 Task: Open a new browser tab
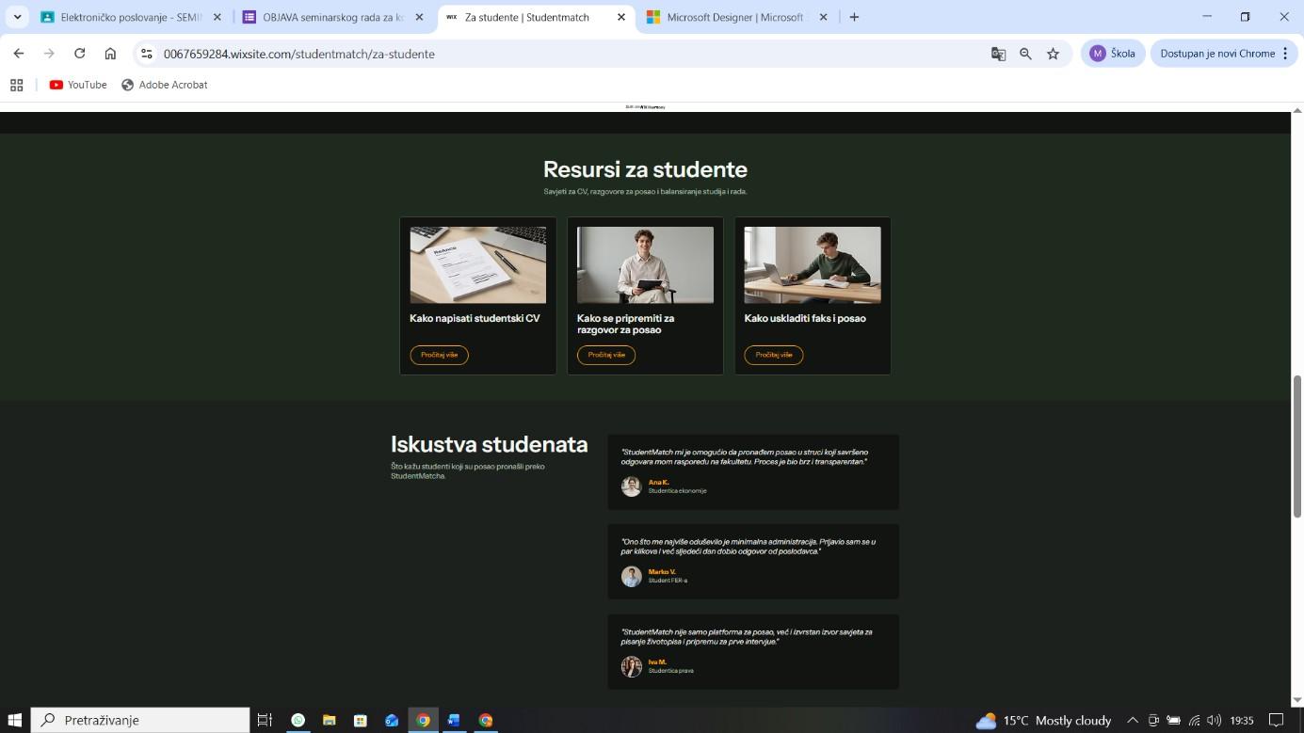[854, 17]
